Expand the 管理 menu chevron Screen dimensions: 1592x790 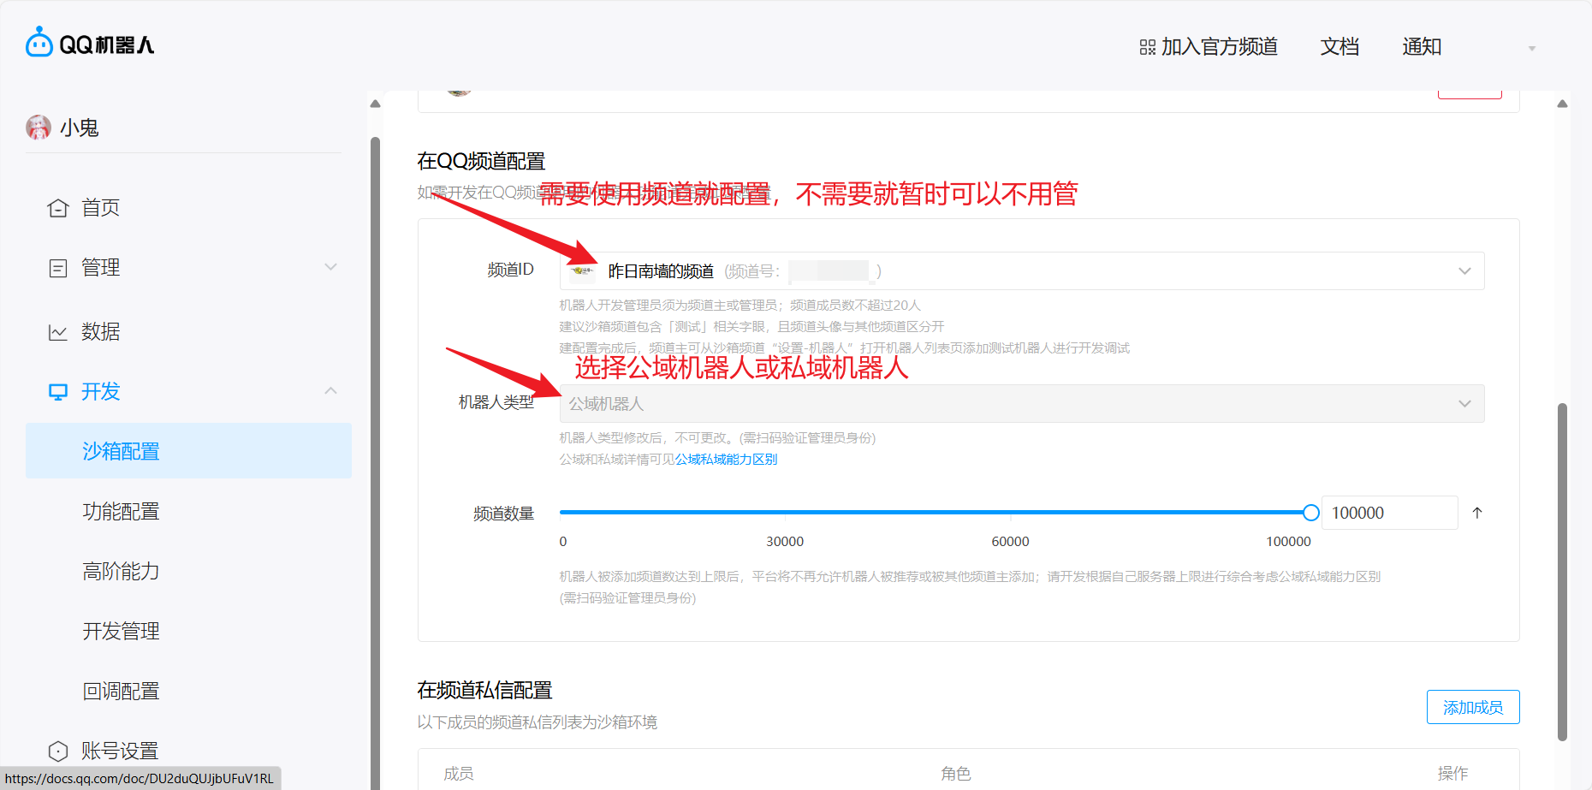[x=331, y=267]
